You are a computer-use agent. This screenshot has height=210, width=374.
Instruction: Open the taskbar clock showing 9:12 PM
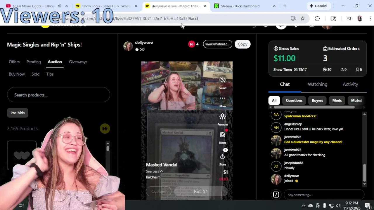pos(352,206)
